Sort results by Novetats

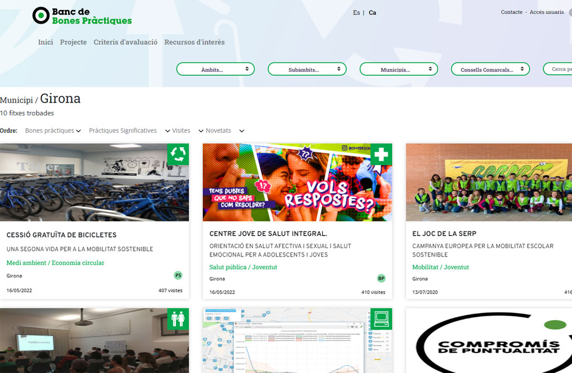pos(218,130)
